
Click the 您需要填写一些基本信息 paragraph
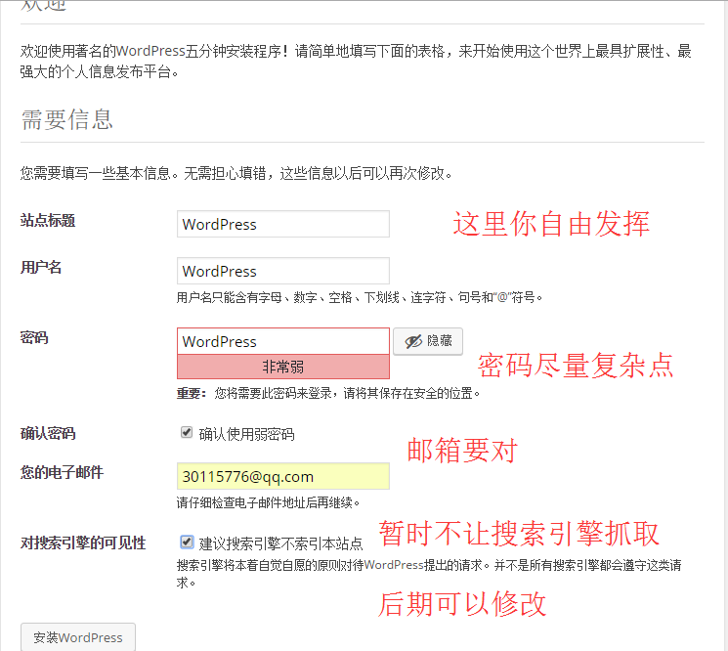pos(236,173)
